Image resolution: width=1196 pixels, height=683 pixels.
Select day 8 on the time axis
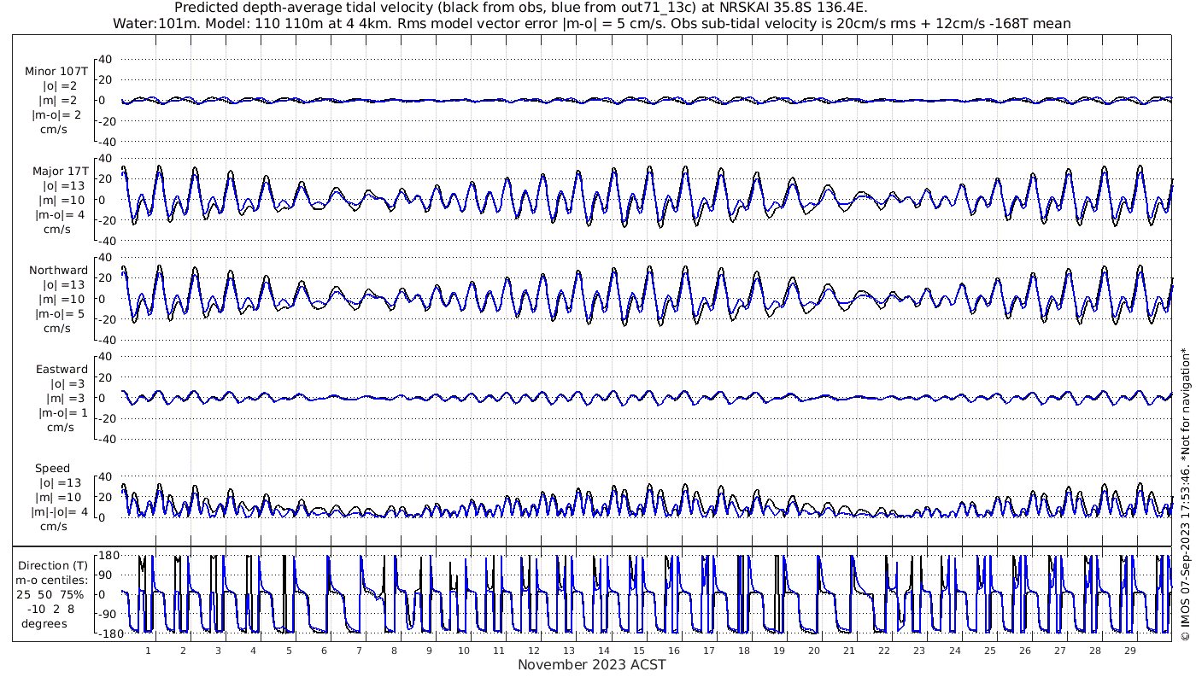click(x=394, y=651)
